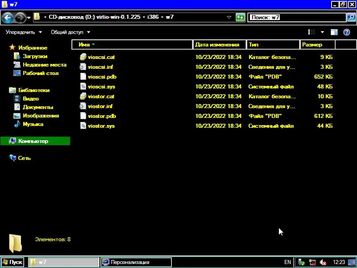
Task: Click muted volume tray icon
Action: pyautogui.click(x=323, y=263)
